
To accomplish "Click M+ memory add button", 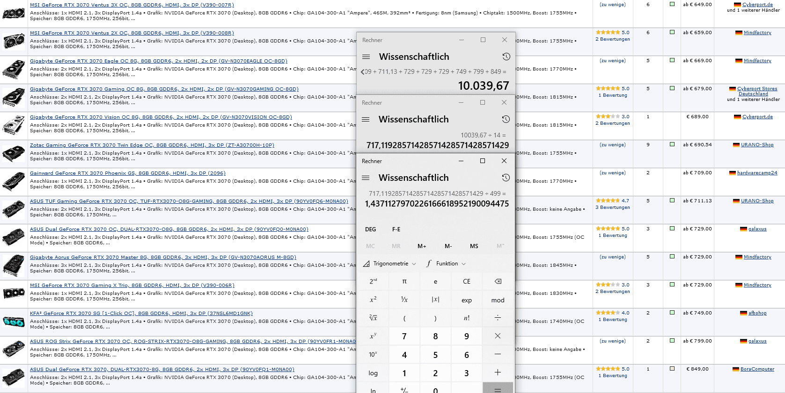I will [x=422, y=246].
